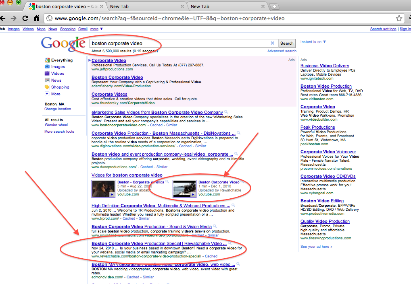This screenshot has height=284, width=411.
Task: Open Similar link for edmondvideo.com result
Action: tap(148, 277)
